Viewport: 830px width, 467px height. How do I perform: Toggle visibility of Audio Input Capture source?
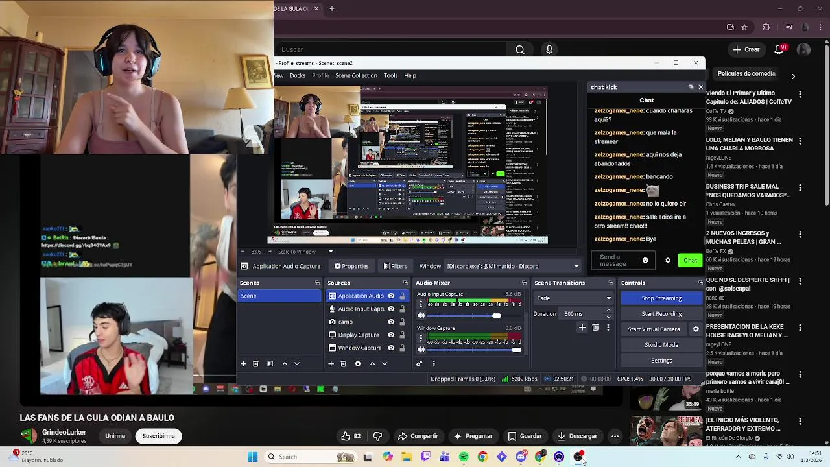(x=391, y=309)
